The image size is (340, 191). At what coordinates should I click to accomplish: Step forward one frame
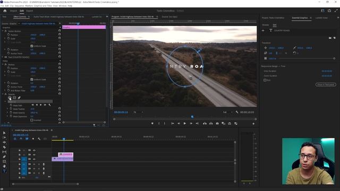pyautogui.click(x=191, y=124)
